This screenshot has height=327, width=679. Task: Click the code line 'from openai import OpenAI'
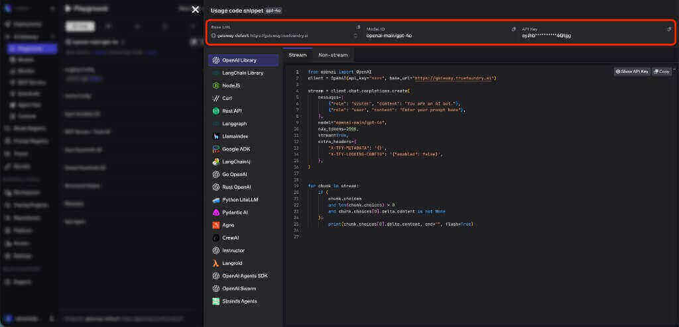click(x=340, y=71)
